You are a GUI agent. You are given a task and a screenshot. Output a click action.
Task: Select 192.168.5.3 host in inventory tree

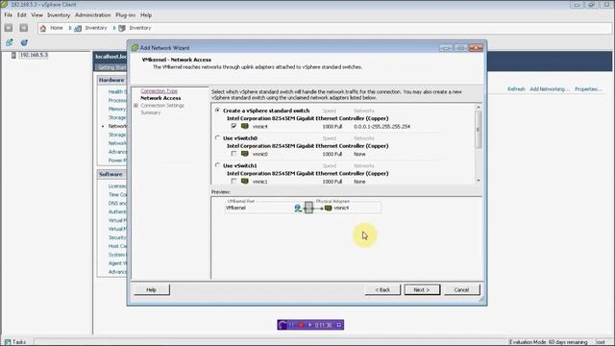pyautogui.click(x=34, y=55)
